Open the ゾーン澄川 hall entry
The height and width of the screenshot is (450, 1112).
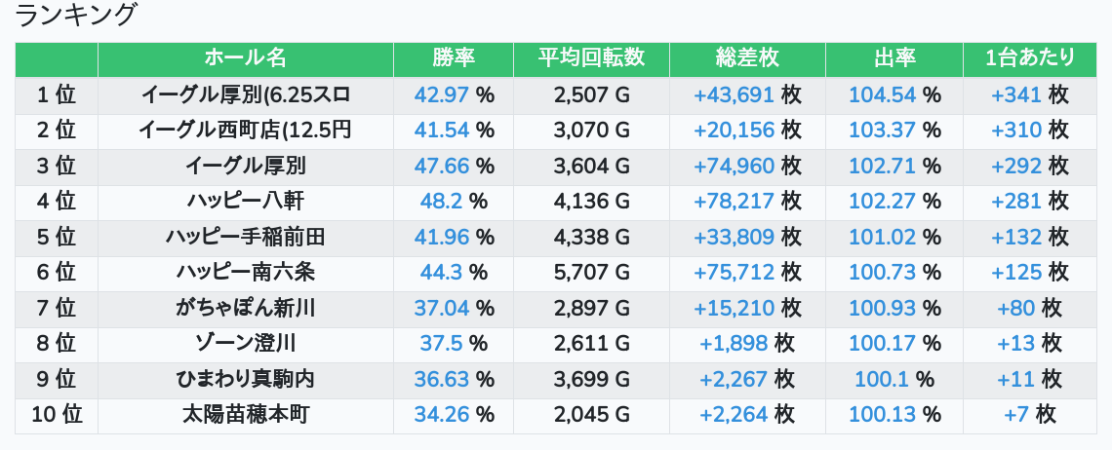245,344
